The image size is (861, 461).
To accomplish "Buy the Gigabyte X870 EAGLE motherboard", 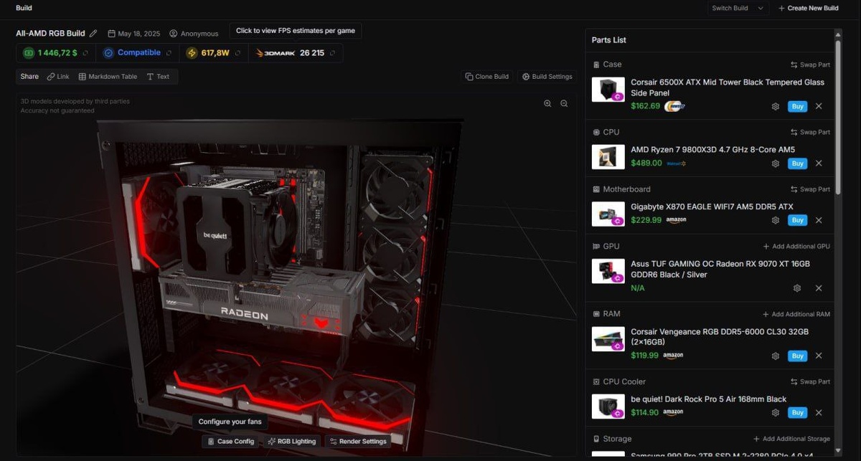I will (797, 220).
